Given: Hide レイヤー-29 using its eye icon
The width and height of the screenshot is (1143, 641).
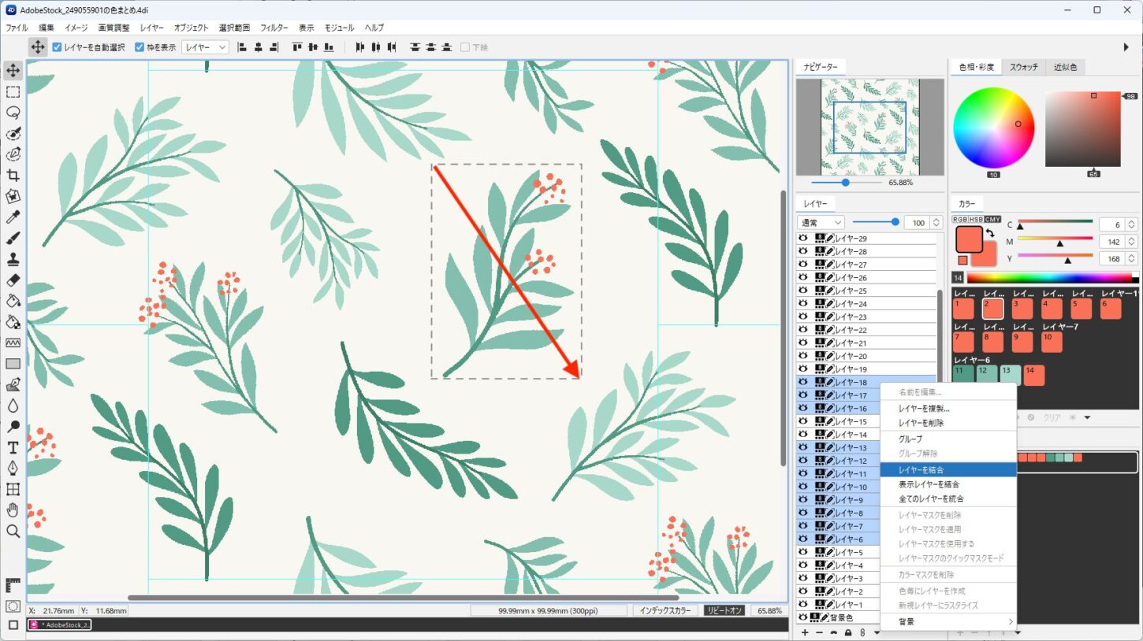Looking at the screenshot, I should [803, 238].
